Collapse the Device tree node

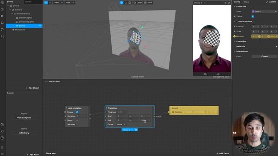click(x=8, y=6)
